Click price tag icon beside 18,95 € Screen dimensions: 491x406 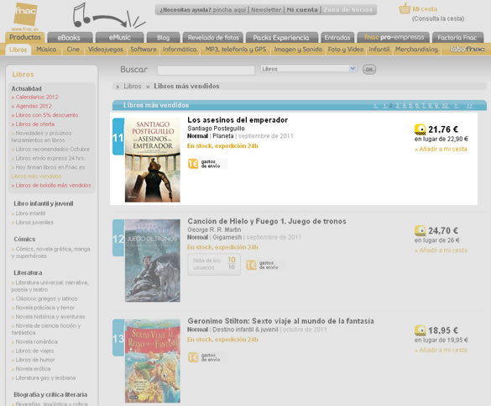[x=420, y=330]
